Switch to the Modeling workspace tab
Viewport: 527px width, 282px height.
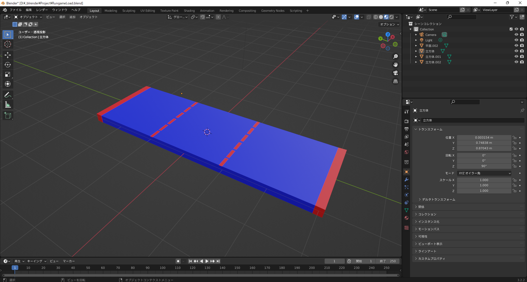111,11
